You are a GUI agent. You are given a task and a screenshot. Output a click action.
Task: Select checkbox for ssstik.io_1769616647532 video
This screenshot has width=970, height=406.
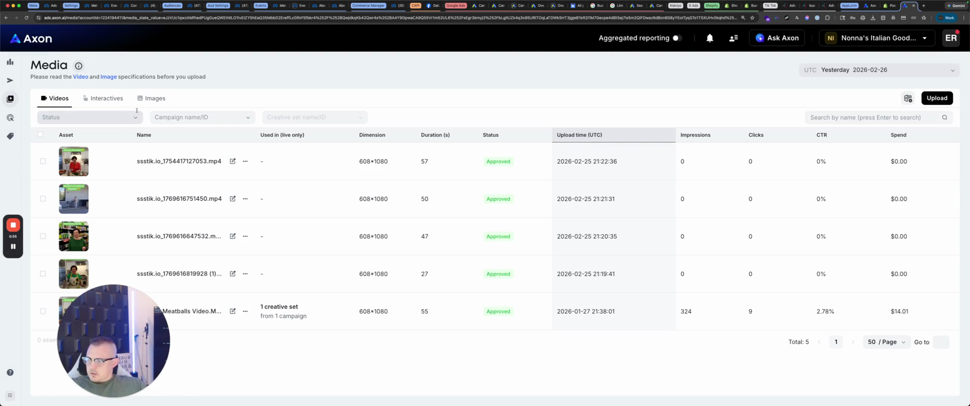[43, 236]
